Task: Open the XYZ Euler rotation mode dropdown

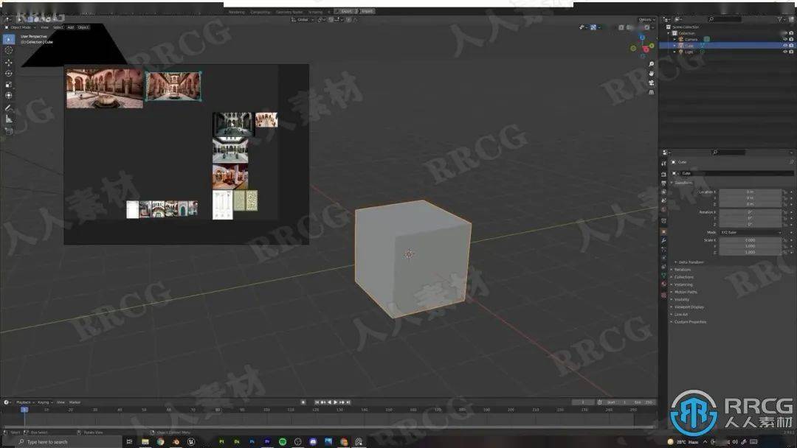Action: tap(751, 232)
